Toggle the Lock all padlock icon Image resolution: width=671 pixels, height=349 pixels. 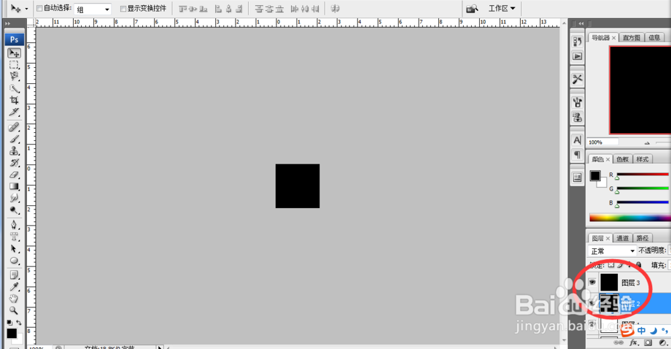[x=639, y=265]
